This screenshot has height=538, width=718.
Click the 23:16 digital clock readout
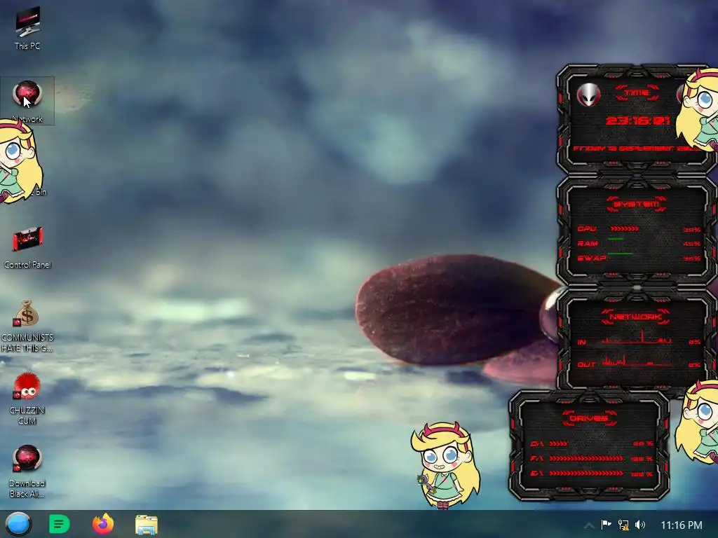(637, 120)
